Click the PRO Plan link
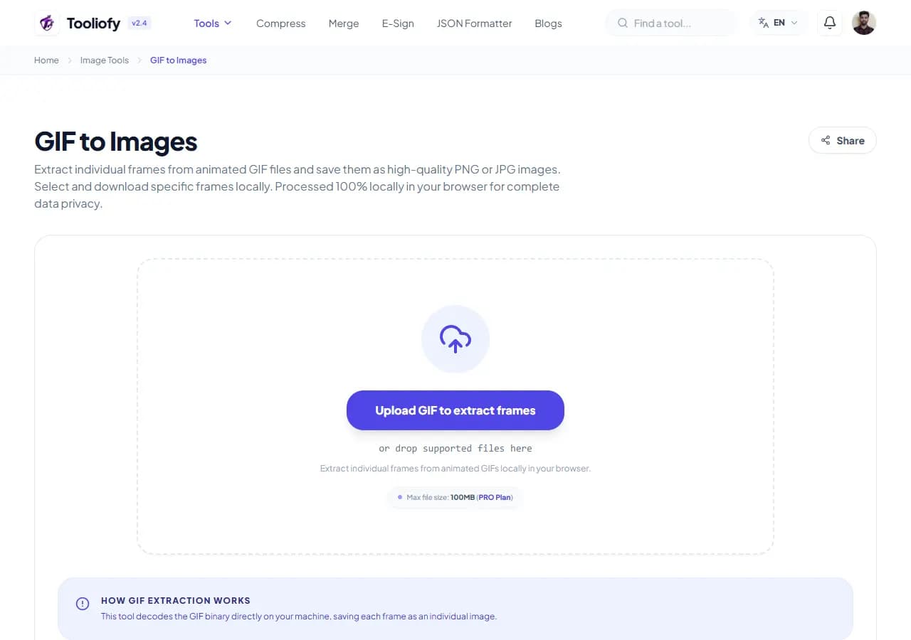The height and width of the screenshot is (640, 911). [x=495, y=497]
